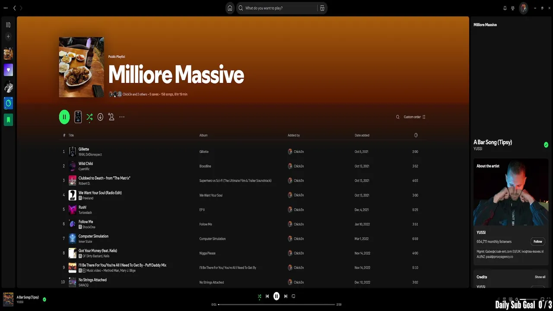The image size is (553, 311).
Task: Open 'Chick3n and 2 others' collaborators link
Action: pyautogui.click(x=135, y=94)
